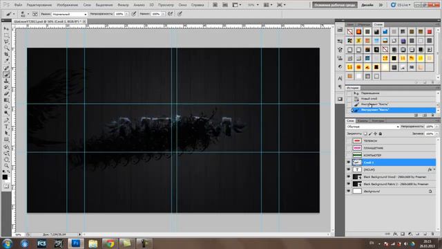Hide the Background layer
442x249 pixels.
coord(348,191)
